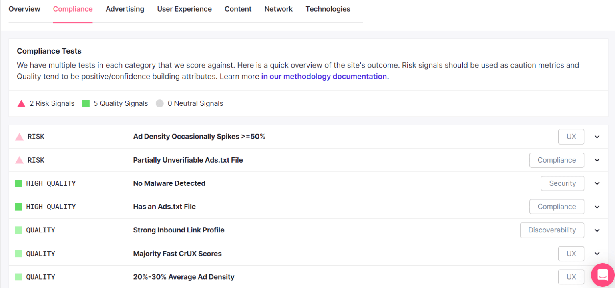Click the green quality square legend icon

point(85,103)
